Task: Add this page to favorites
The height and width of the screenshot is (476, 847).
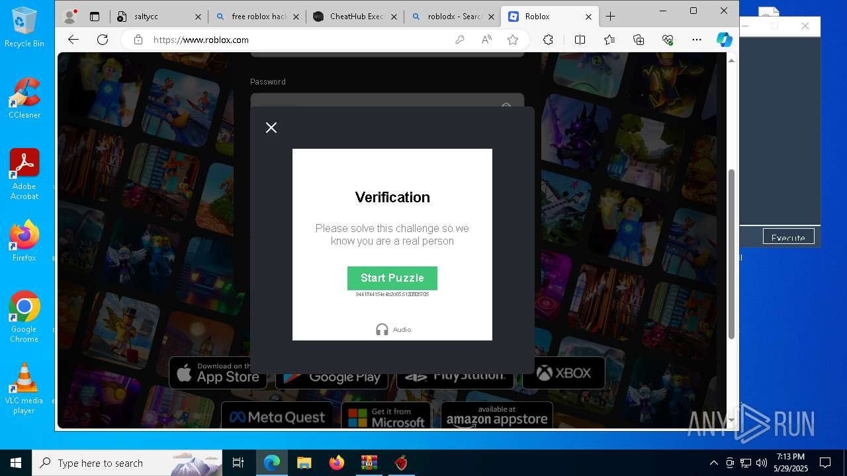Action: (x=513, y=40)
